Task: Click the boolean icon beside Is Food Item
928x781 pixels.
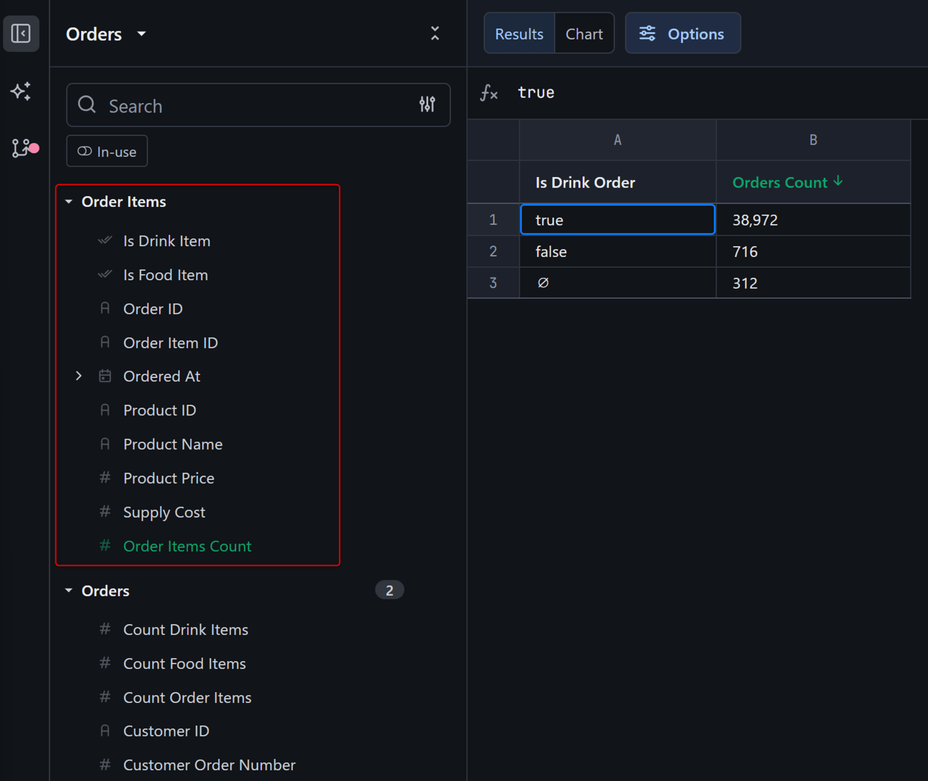Action: click(x=105, y=275)
